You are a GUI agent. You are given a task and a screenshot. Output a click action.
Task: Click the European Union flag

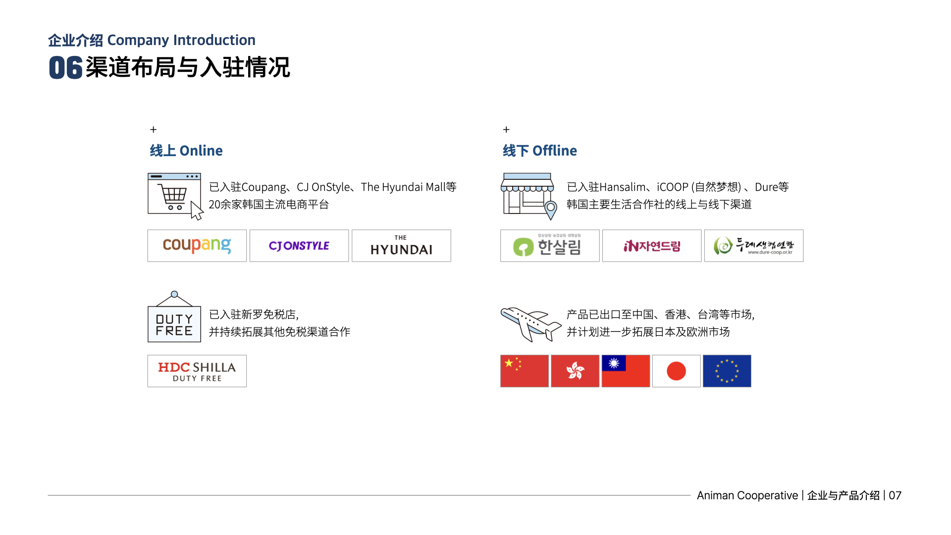[727, 371]
